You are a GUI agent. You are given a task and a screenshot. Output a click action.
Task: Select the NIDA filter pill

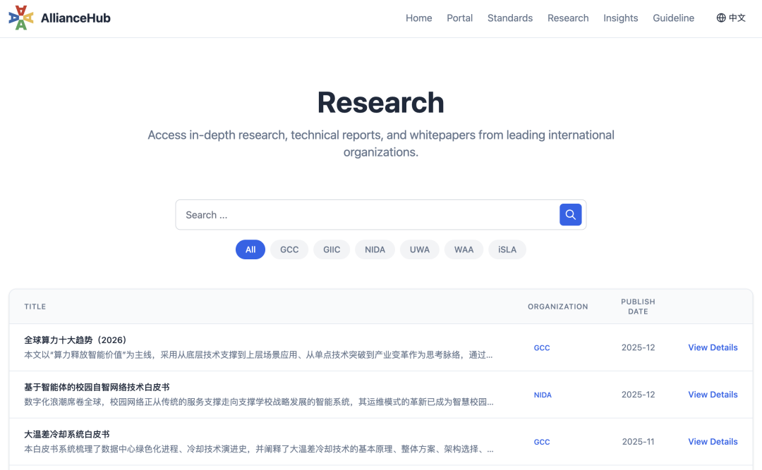point(375,249)
